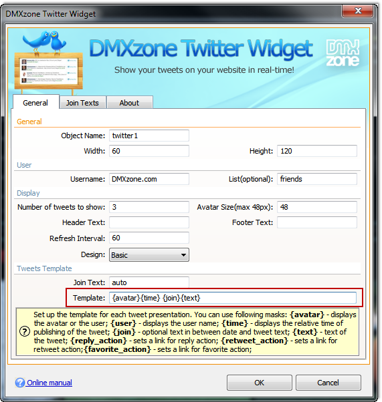Click the Online manual help icon
Image resolution: width=382 pixels, height=402 pixels.
(x=20, y=383)
